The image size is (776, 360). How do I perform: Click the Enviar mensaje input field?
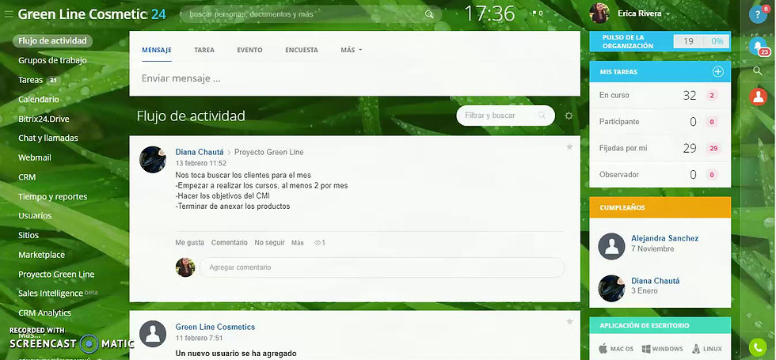(355, 78)
